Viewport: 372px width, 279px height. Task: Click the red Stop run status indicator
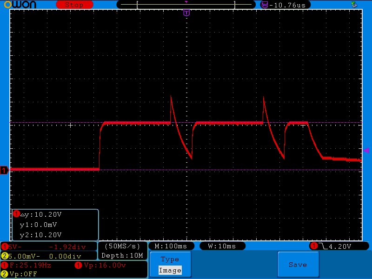pyautogui.click(x=74, y=5)
